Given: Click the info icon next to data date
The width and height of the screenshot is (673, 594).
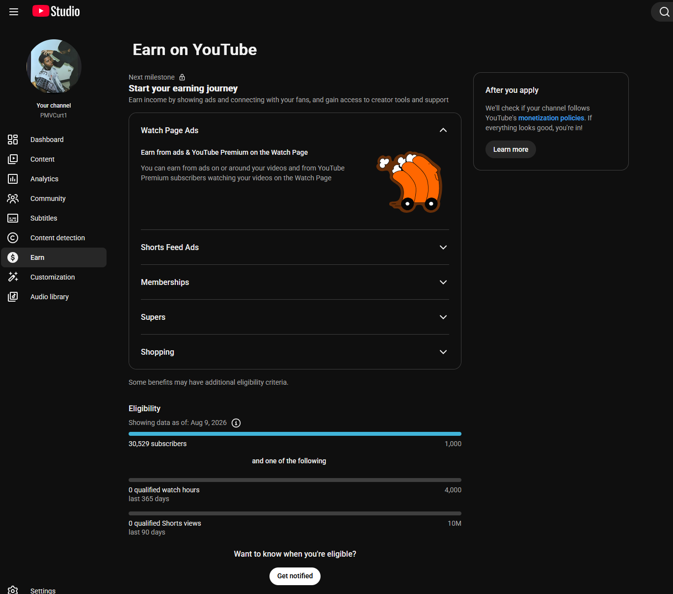Looking at the screenshot, I should (x=236, y=423).
